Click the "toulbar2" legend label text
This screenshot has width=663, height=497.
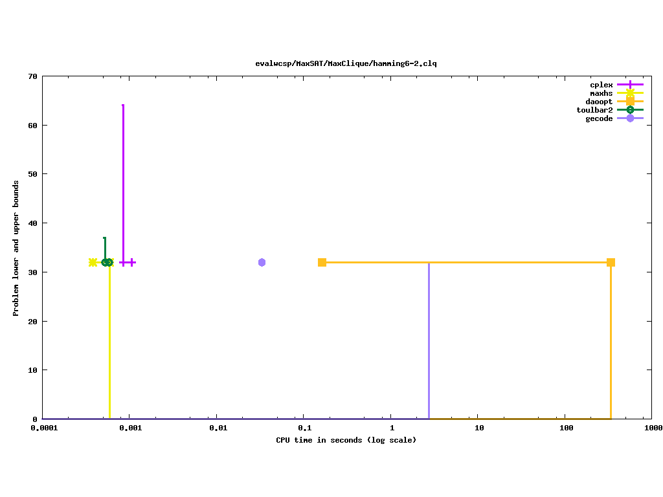[x=594, y=110]
